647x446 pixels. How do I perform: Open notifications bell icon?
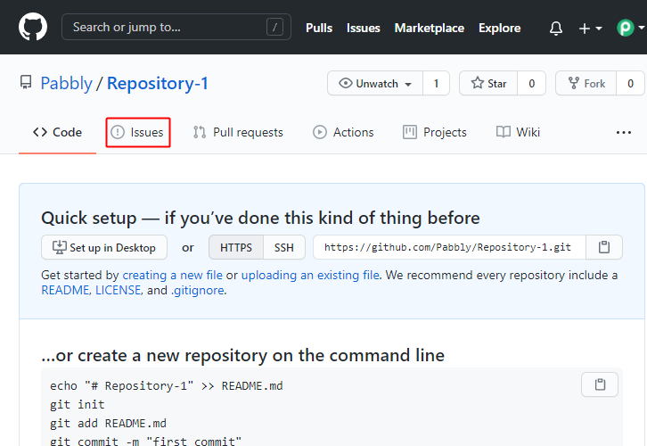tap(556, 28)
